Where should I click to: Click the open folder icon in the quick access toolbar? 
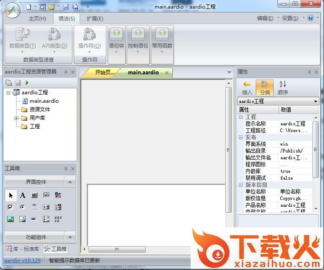point(52,7)
